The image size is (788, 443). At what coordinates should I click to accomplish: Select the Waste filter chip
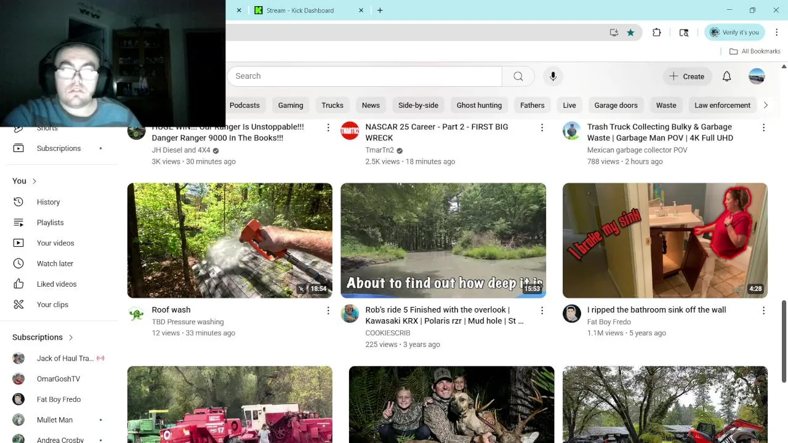666,105
